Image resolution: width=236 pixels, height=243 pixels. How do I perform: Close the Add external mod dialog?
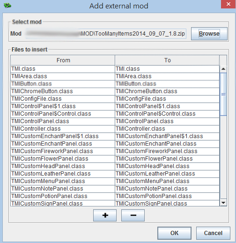coord(229,4)
